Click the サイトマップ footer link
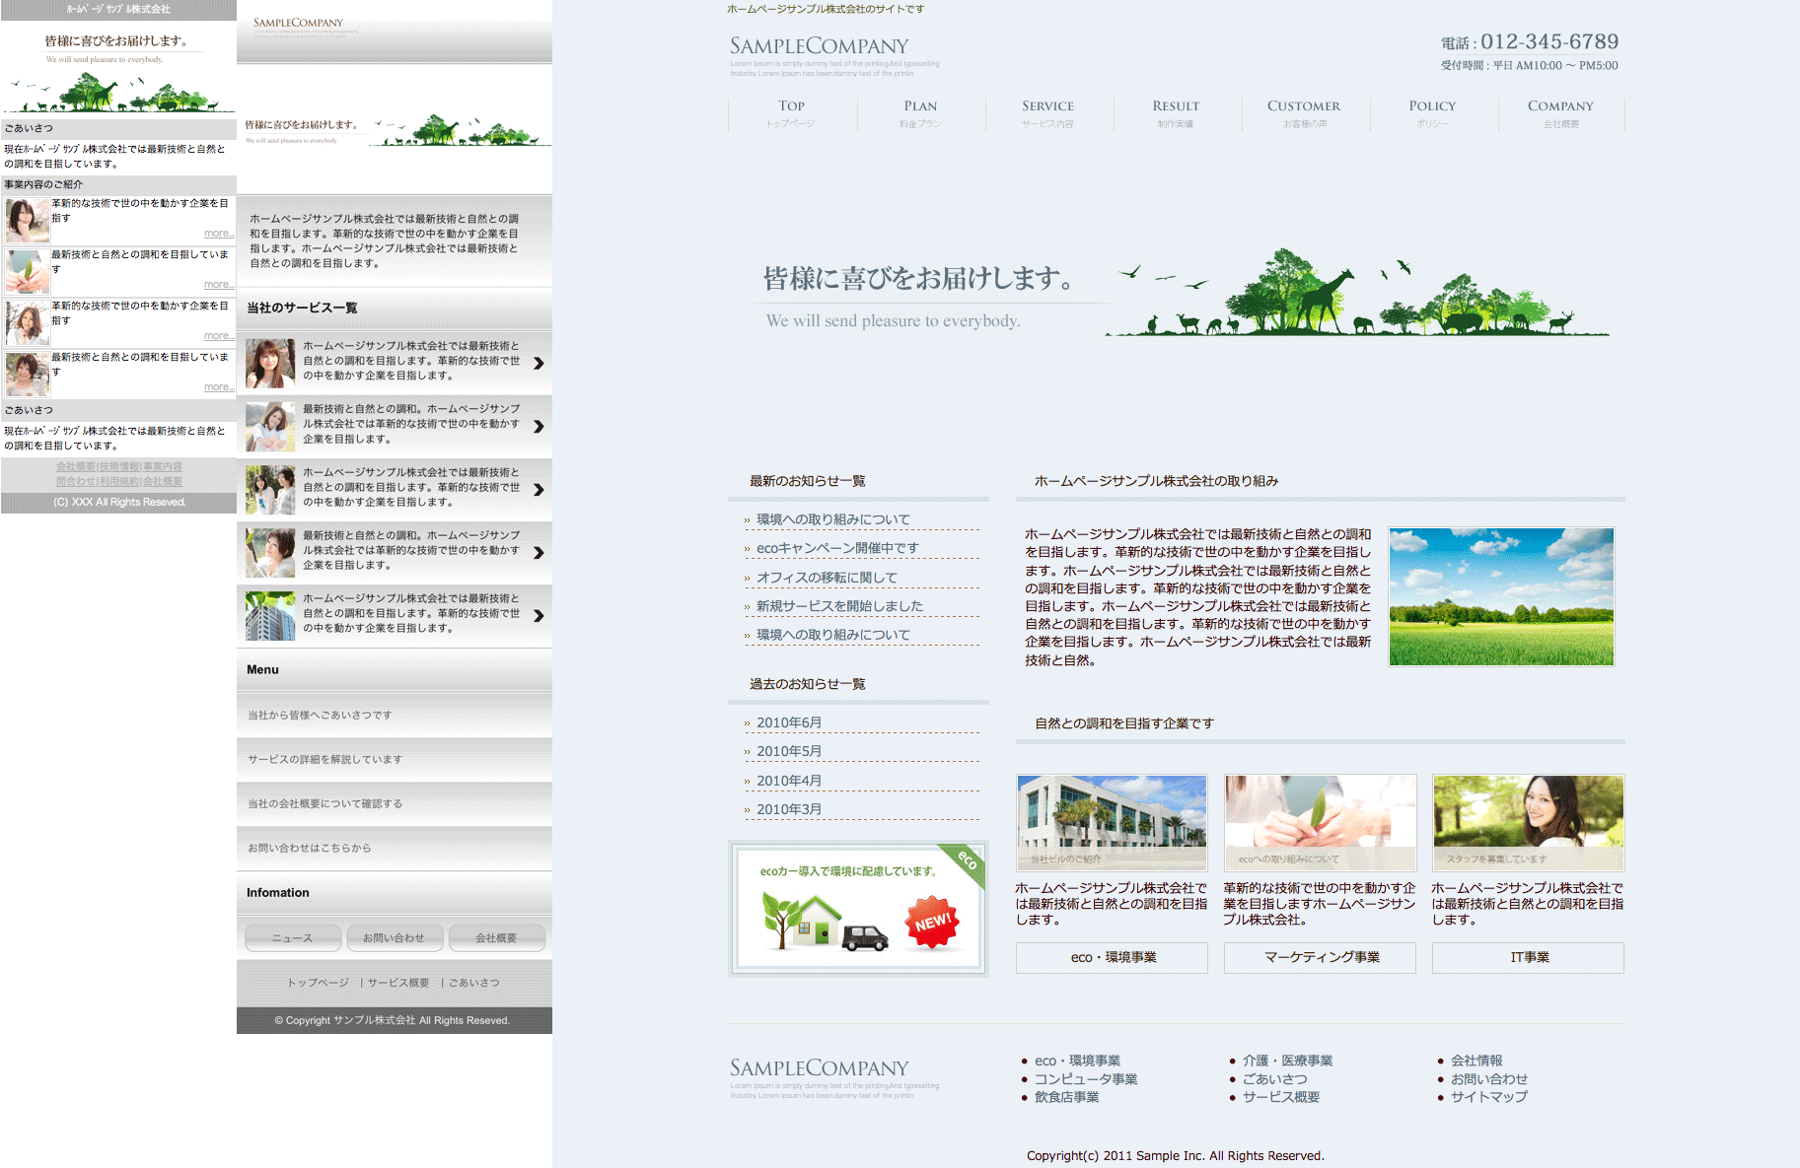Screen dimensions: 1800x1168 pos(1488,1096)
